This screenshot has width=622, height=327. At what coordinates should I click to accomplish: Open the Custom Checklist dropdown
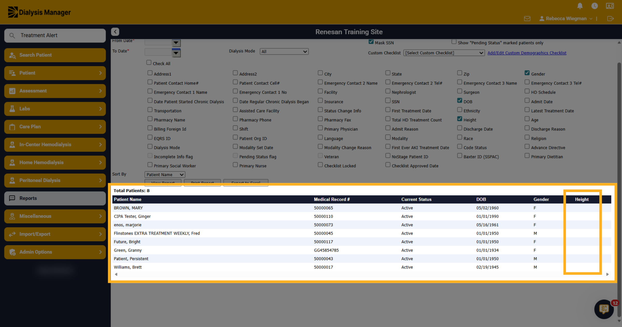pos(444,53)
